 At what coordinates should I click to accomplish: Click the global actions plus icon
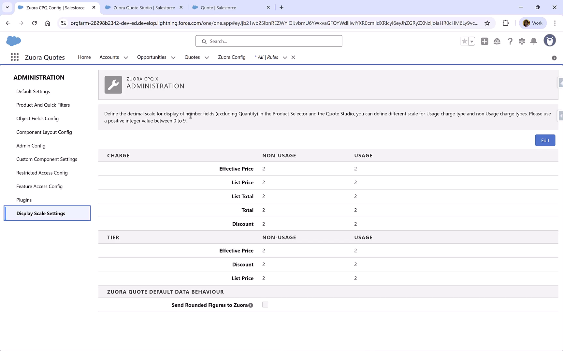point(484,41)
